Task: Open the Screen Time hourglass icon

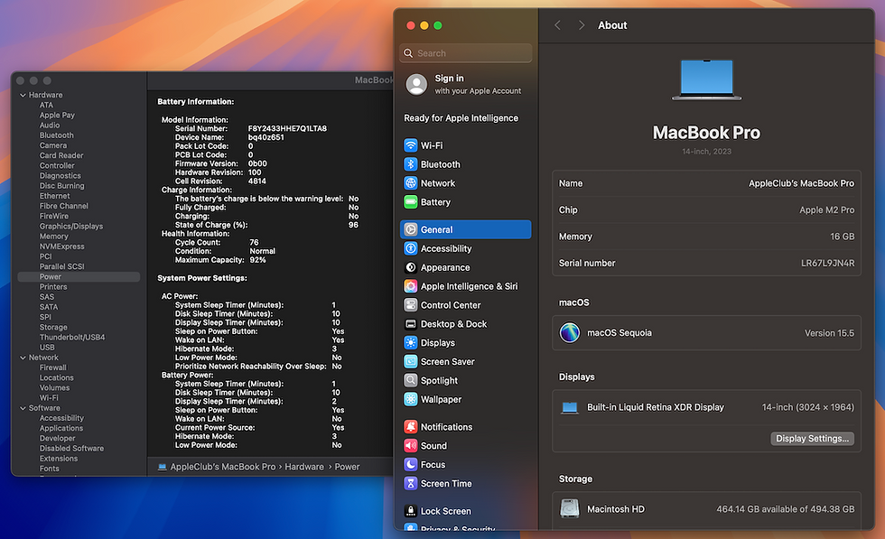Action: [411, 483]
